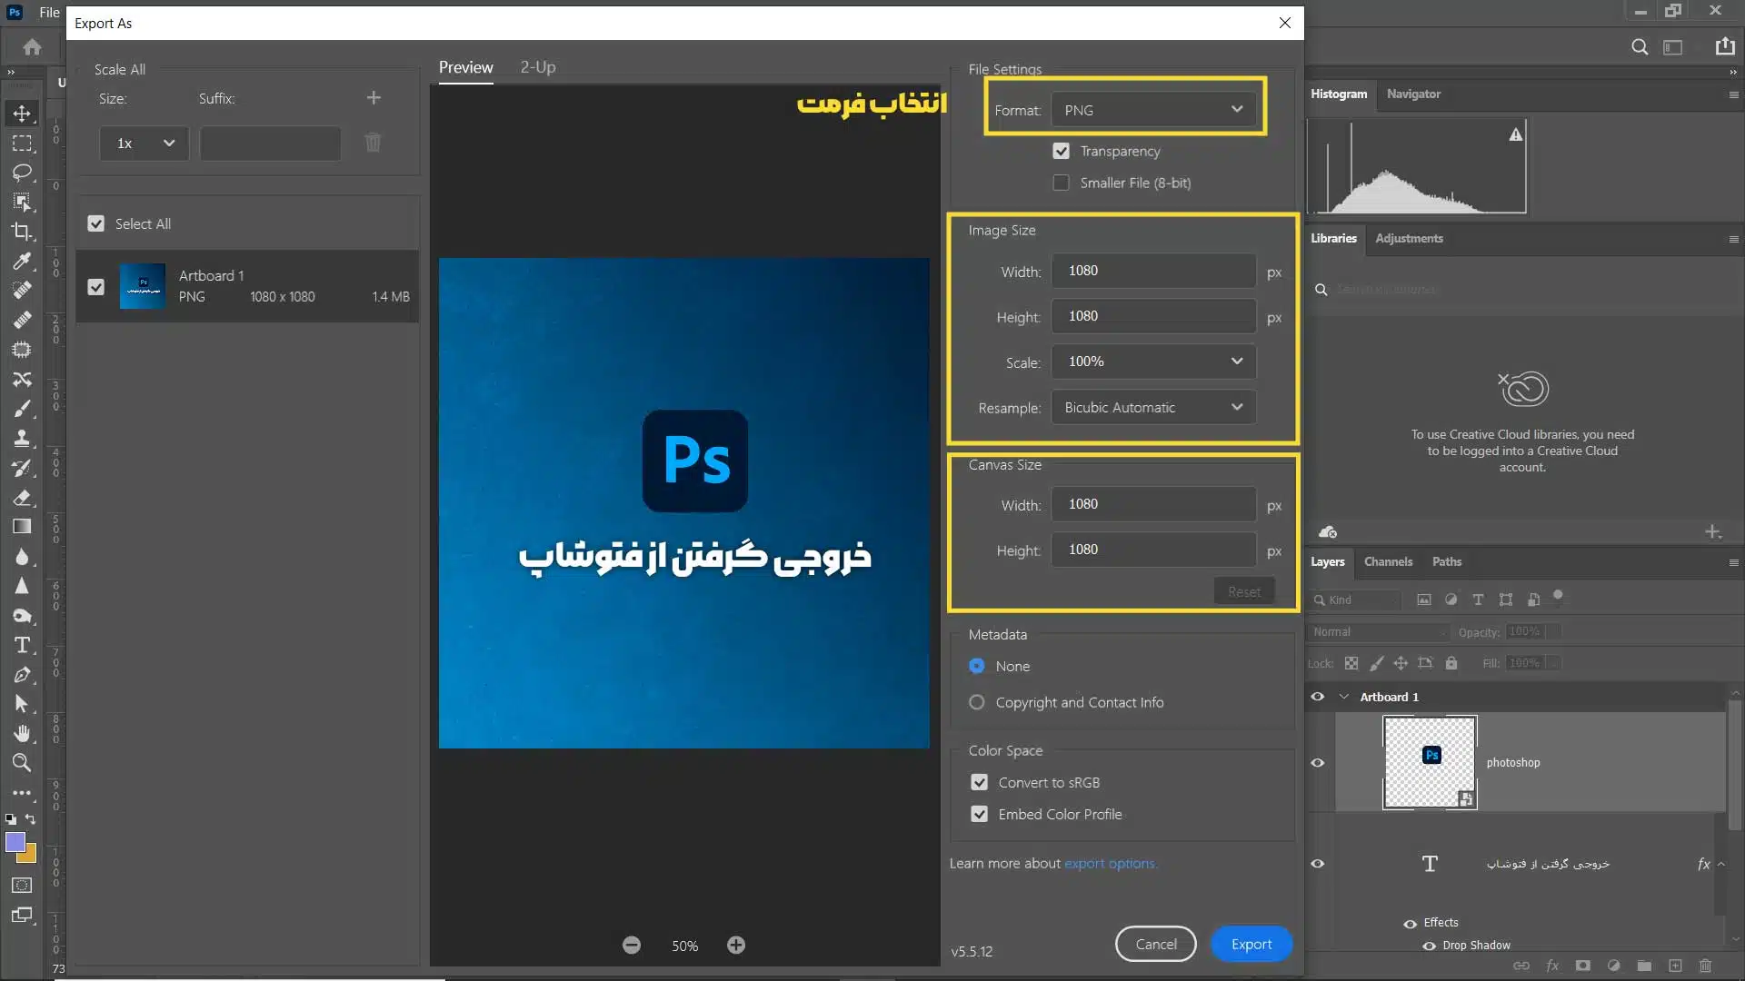Enable Convert to sRGB checkbox
1745x981 pixels.
(979, 781)
